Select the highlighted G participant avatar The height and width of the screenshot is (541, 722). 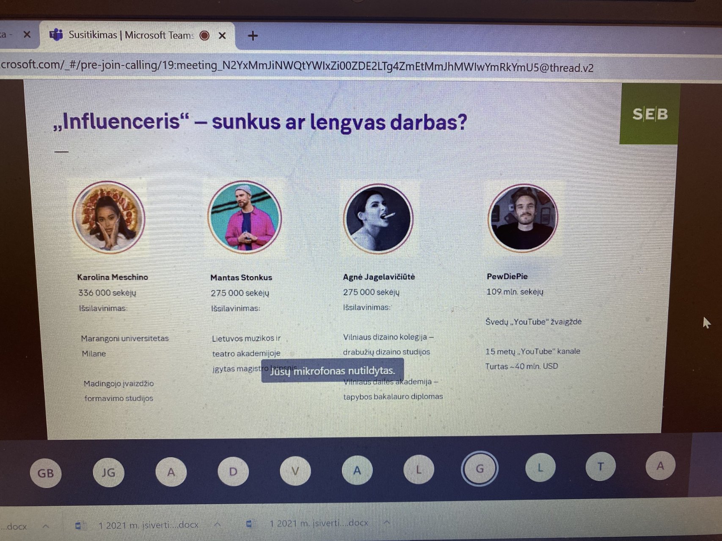pyautogui.click(x=479, y=469)
